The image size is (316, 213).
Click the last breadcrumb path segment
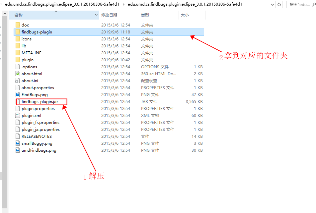tap(185, 4)
